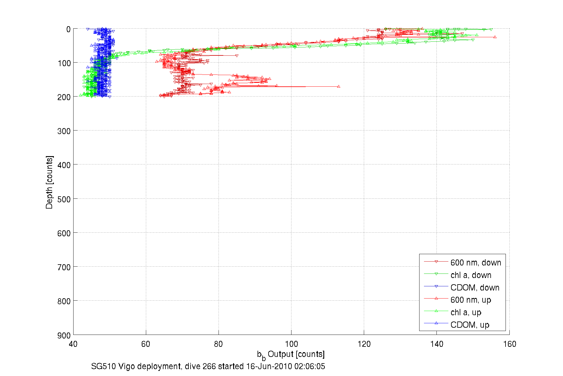Click the red spike data point near 113 counts
563x376 pixels.
coord(339,86)
